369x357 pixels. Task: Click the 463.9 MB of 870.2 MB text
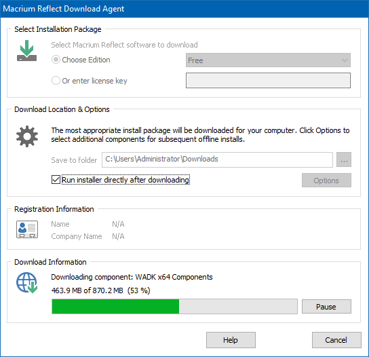[x=100, y=290]
